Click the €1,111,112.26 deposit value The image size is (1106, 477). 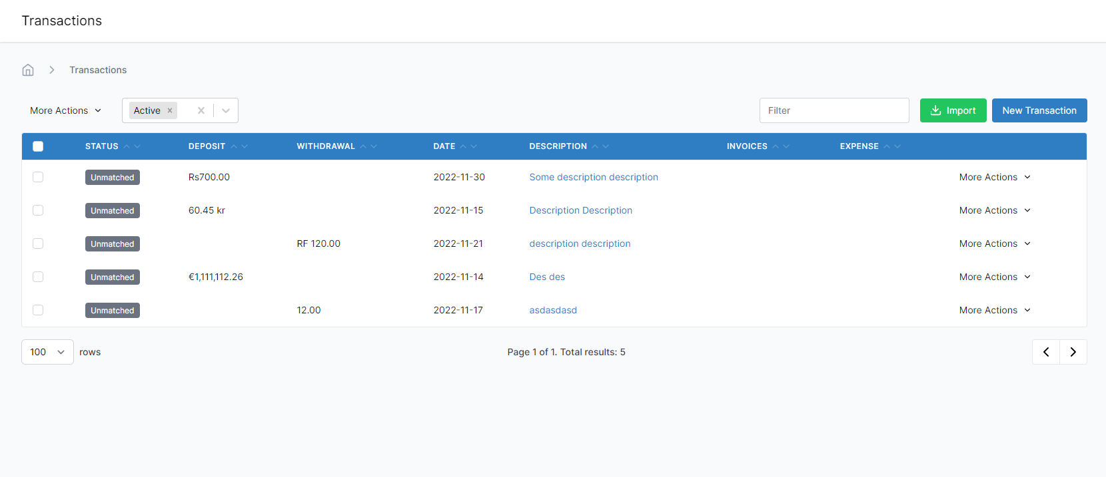click(216, 277)
